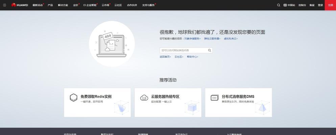The height and width of the screenshot is (135, 336).
Task: Open the EI 企业智能 menu
Action: click(x=91, y=5)
